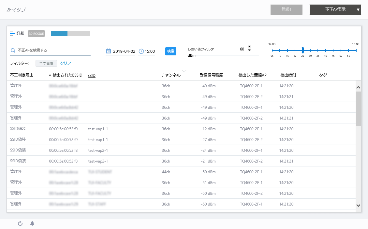The image size is (368, 229).
Task: Type in the 不正APを検索する search field
Action: coord(52,50)
